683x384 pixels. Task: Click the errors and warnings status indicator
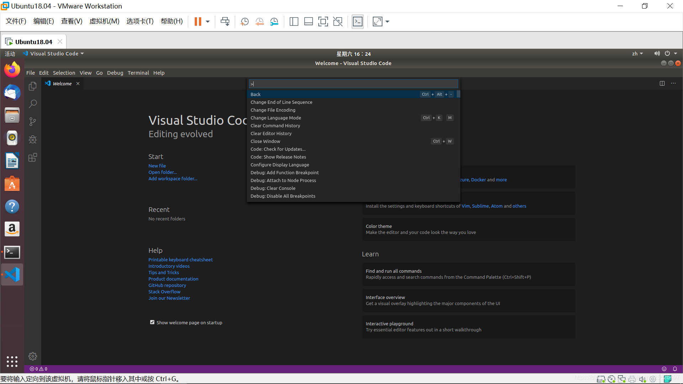click(x=38, y=369)
